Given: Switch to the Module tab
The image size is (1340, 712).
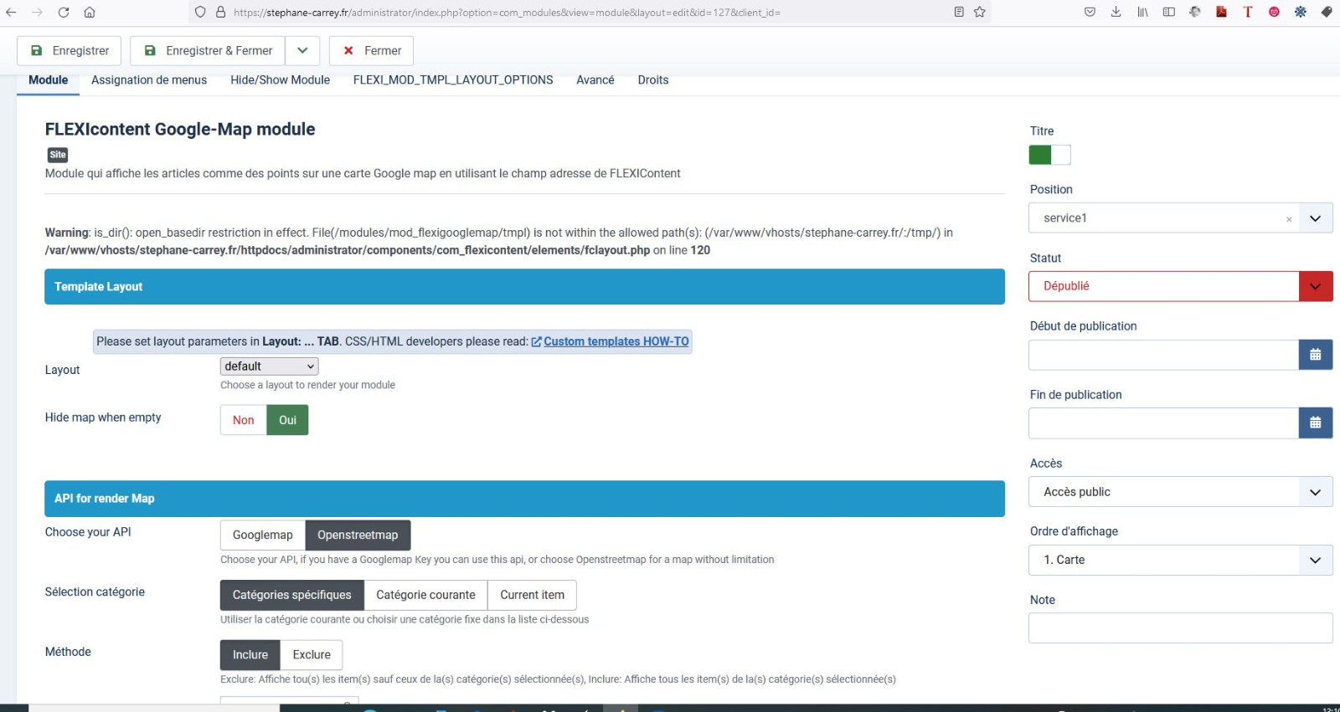Looking at the screenshot, I should coord(49,80).
